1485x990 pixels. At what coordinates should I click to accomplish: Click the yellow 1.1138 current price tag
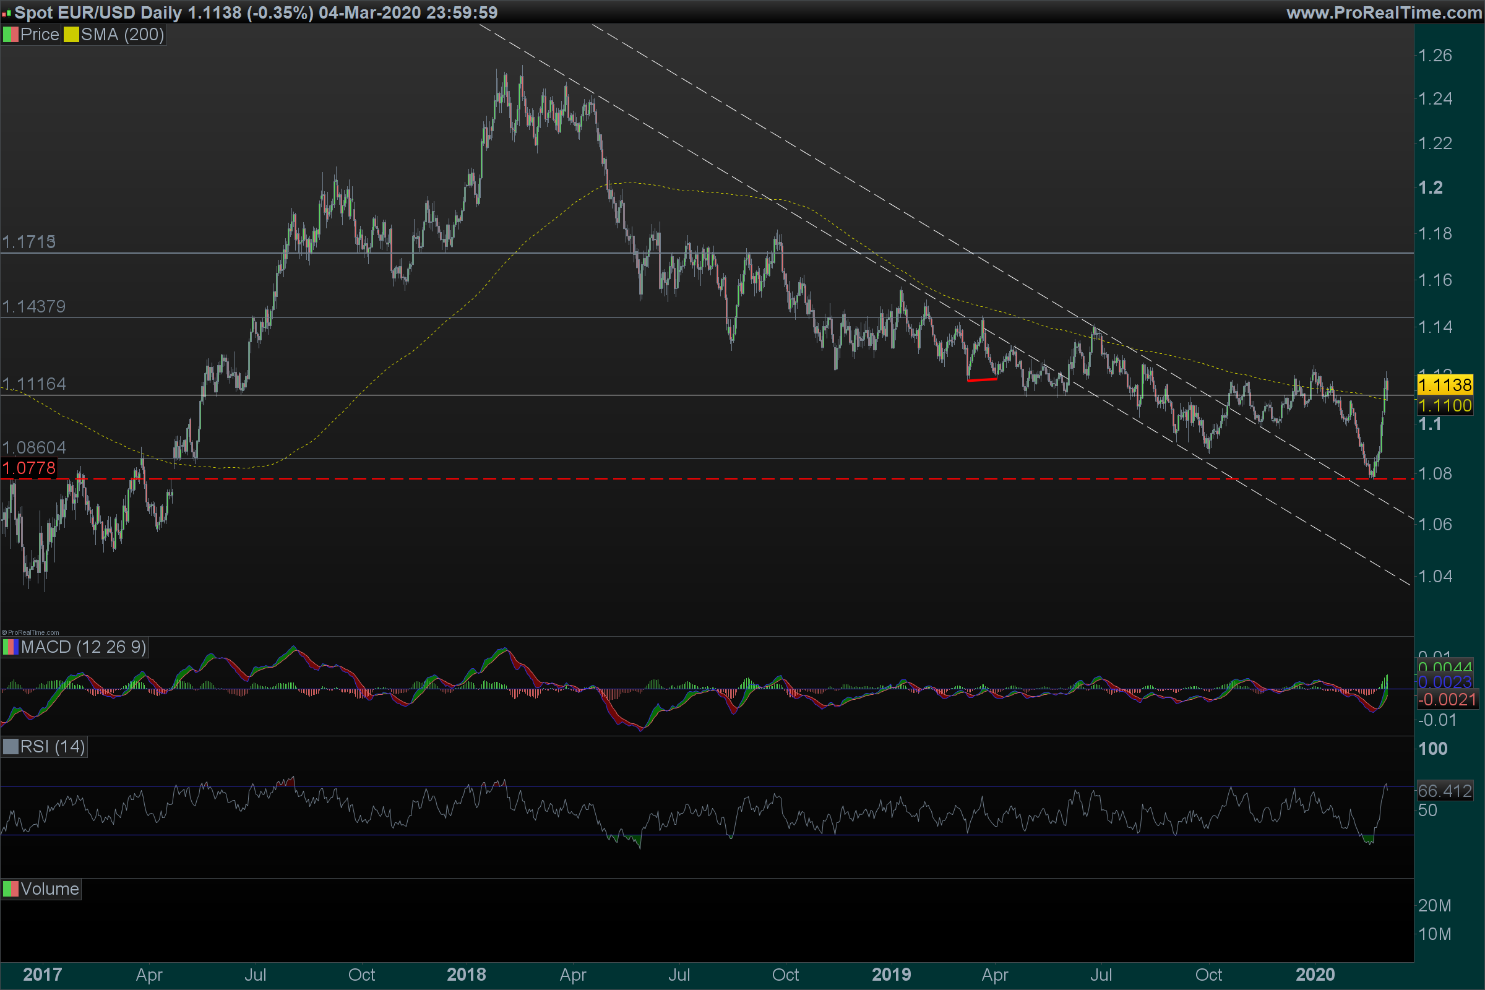point(1445,385)
